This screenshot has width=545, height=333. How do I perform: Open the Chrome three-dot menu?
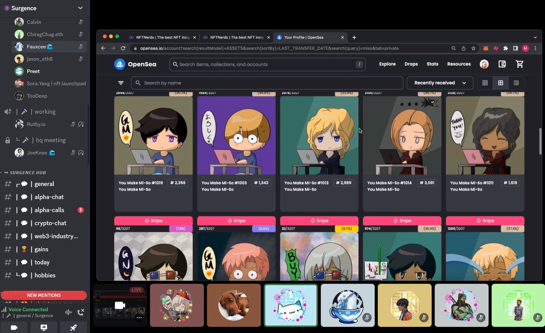(x=535, y=48)
